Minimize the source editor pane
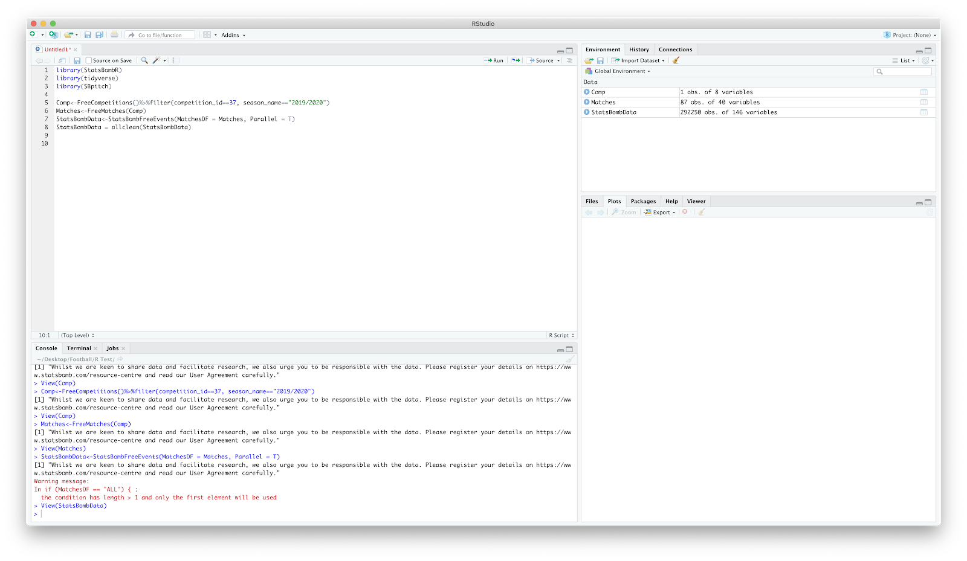This screenshot has width=967, height=561. pyautogui.click(x=560, y=51)
